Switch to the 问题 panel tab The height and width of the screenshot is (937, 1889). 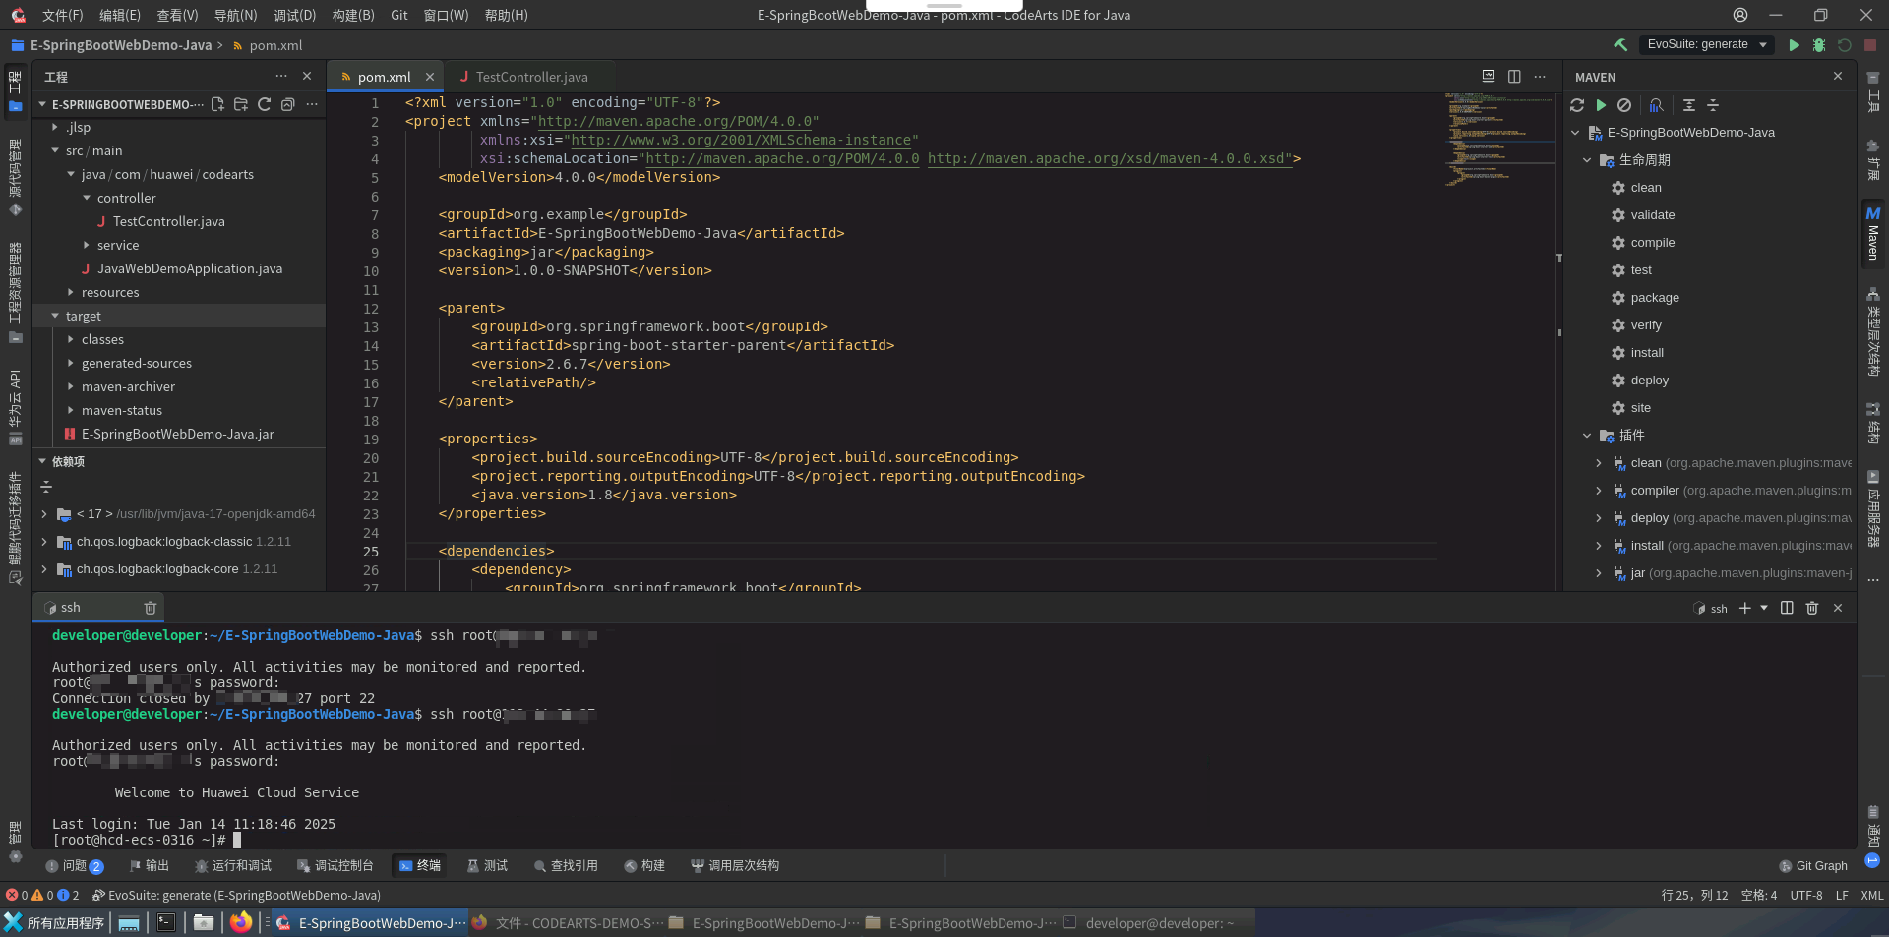click(74, 865)
